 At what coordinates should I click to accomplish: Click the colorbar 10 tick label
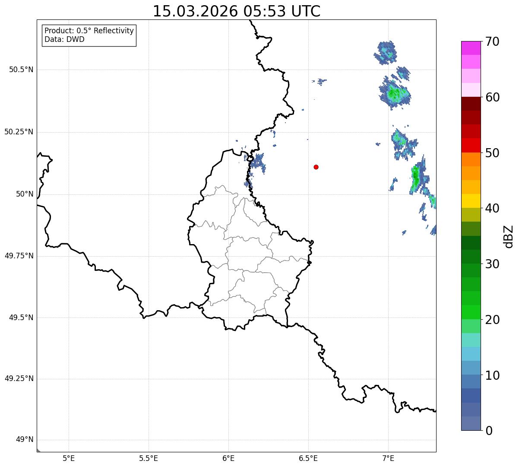492,375
